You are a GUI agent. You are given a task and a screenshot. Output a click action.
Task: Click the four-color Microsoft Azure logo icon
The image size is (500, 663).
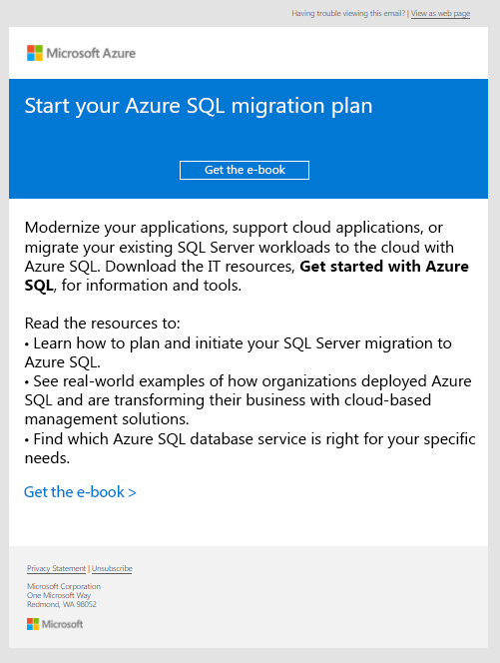[x=35, y=53]
